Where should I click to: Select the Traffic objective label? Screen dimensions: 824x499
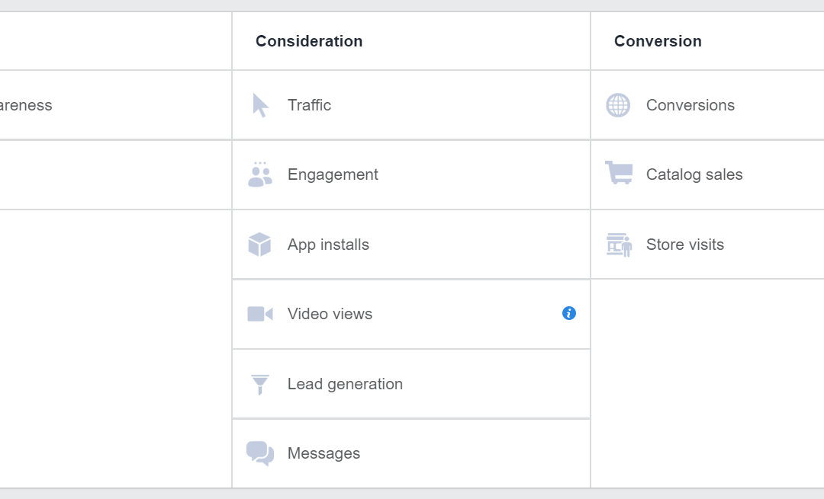tap(309, 105)
